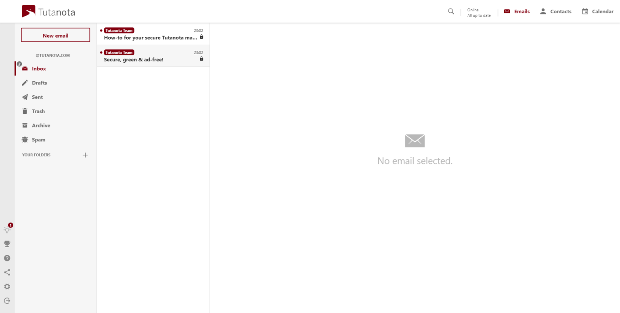
Task: Click the refer-a-friend share icon
Action: (x=7, y=272)
